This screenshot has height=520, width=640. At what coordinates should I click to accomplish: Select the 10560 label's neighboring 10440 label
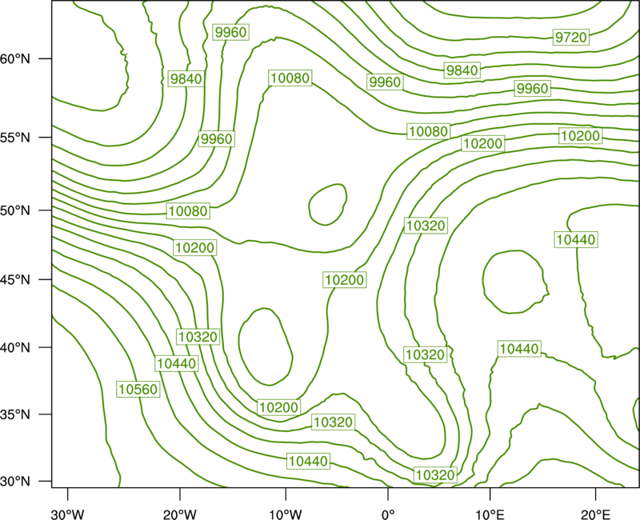(x=176, y=363)
